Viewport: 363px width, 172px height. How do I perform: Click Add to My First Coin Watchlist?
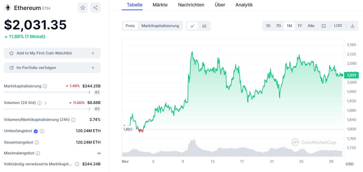[x=52, y=53]
